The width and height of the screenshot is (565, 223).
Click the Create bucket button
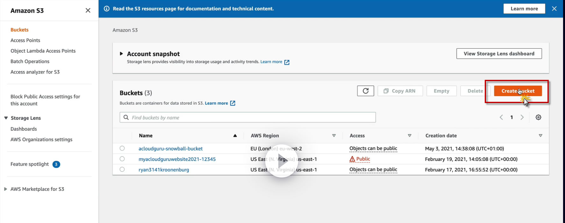[x=518, y=91]
